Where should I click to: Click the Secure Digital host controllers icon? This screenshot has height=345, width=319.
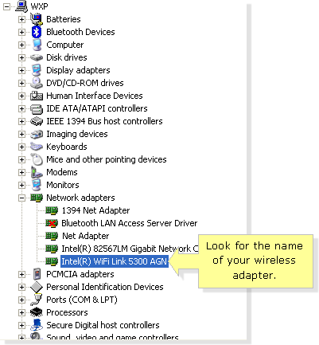tap(37, 325)
